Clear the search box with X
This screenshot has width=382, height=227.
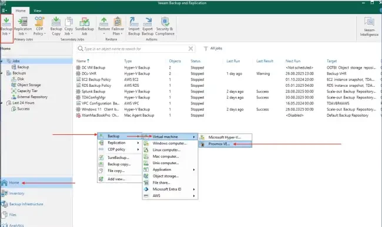(191, 49)
